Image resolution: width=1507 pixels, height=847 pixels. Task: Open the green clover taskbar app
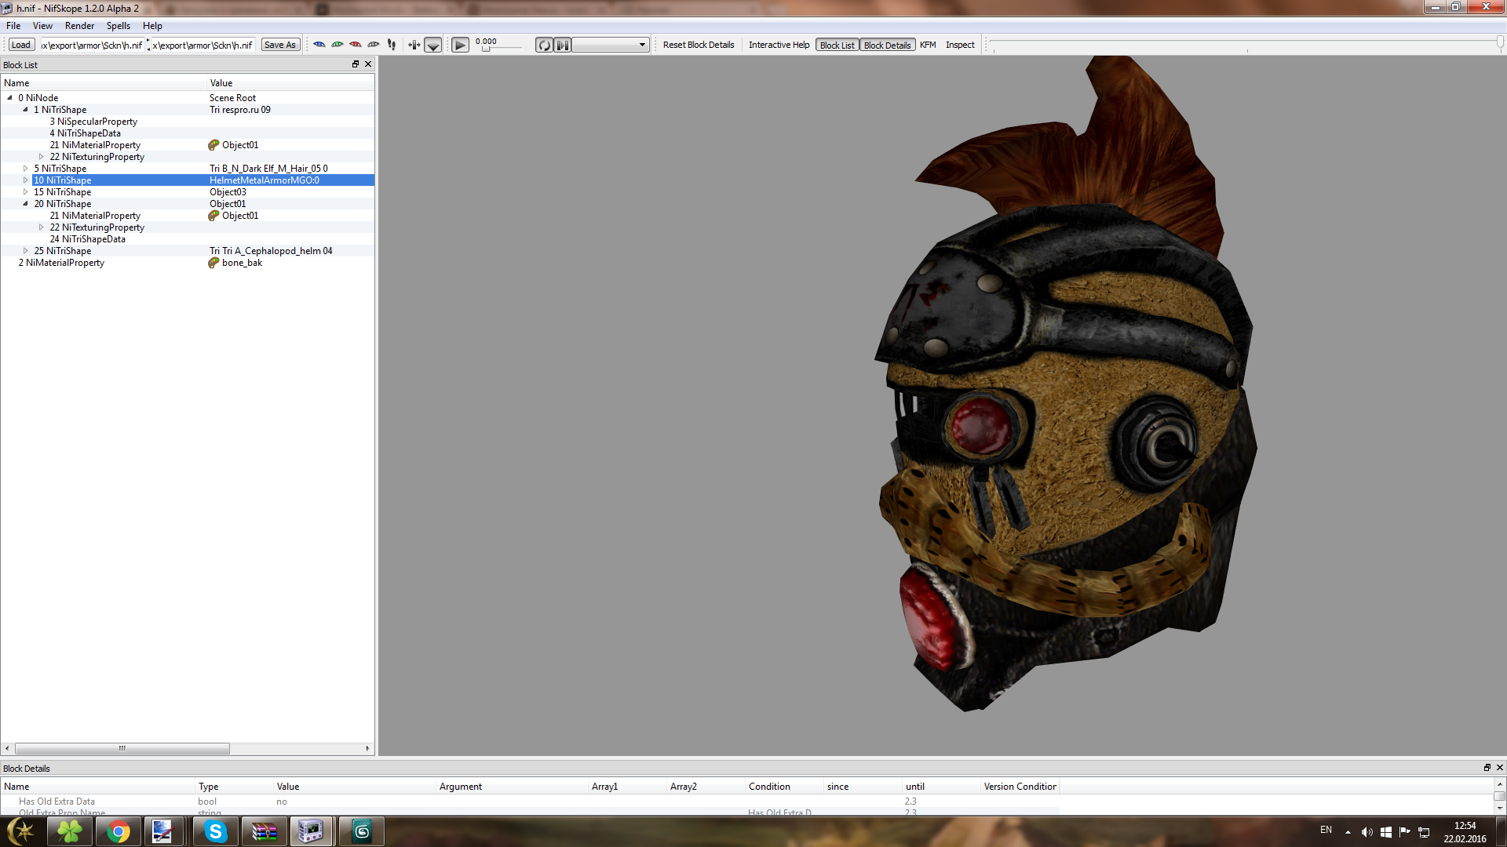[x=70, y=831]
